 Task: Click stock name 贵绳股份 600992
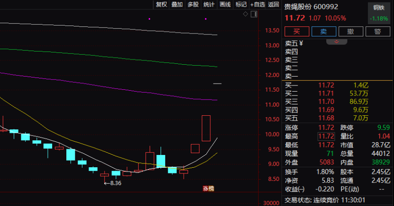(311, 7)
